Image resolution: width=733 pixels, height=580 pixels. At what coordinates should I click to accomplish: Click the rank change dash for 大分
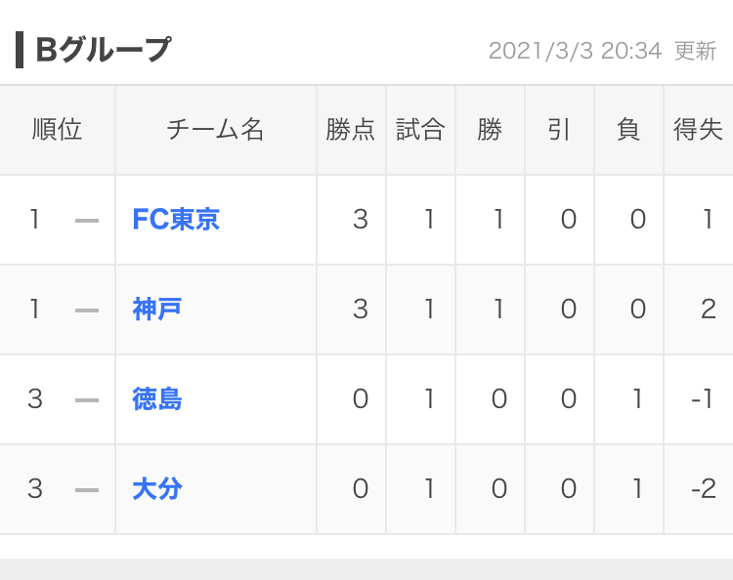coord(87,490)
